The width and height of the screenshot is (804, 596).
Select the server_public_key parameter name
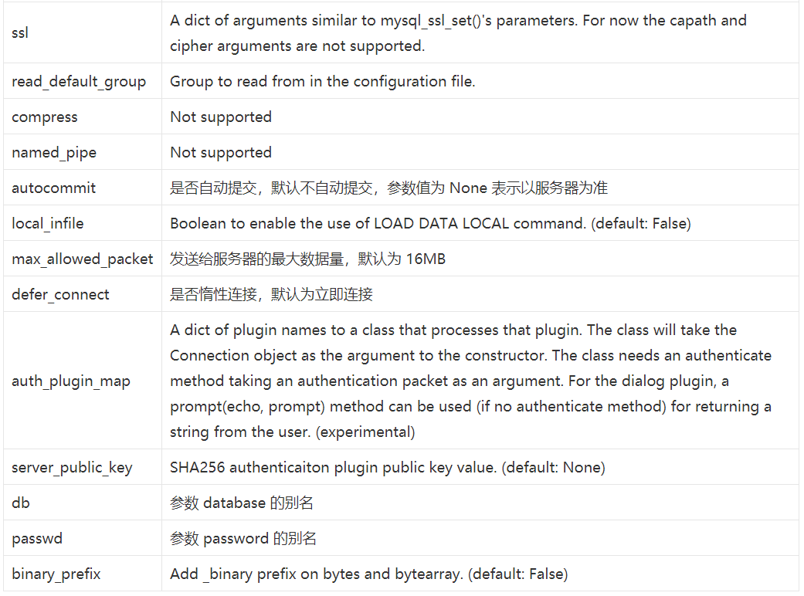click(72, 468)
